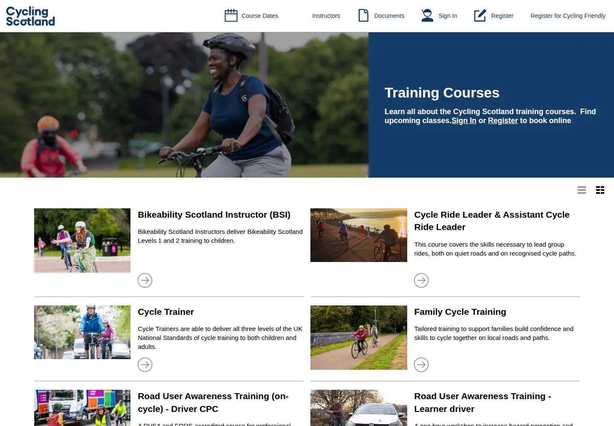Click the Driver CPC lorry thumbnail
This screenshot has width=614, height=426.
point(82,408)
